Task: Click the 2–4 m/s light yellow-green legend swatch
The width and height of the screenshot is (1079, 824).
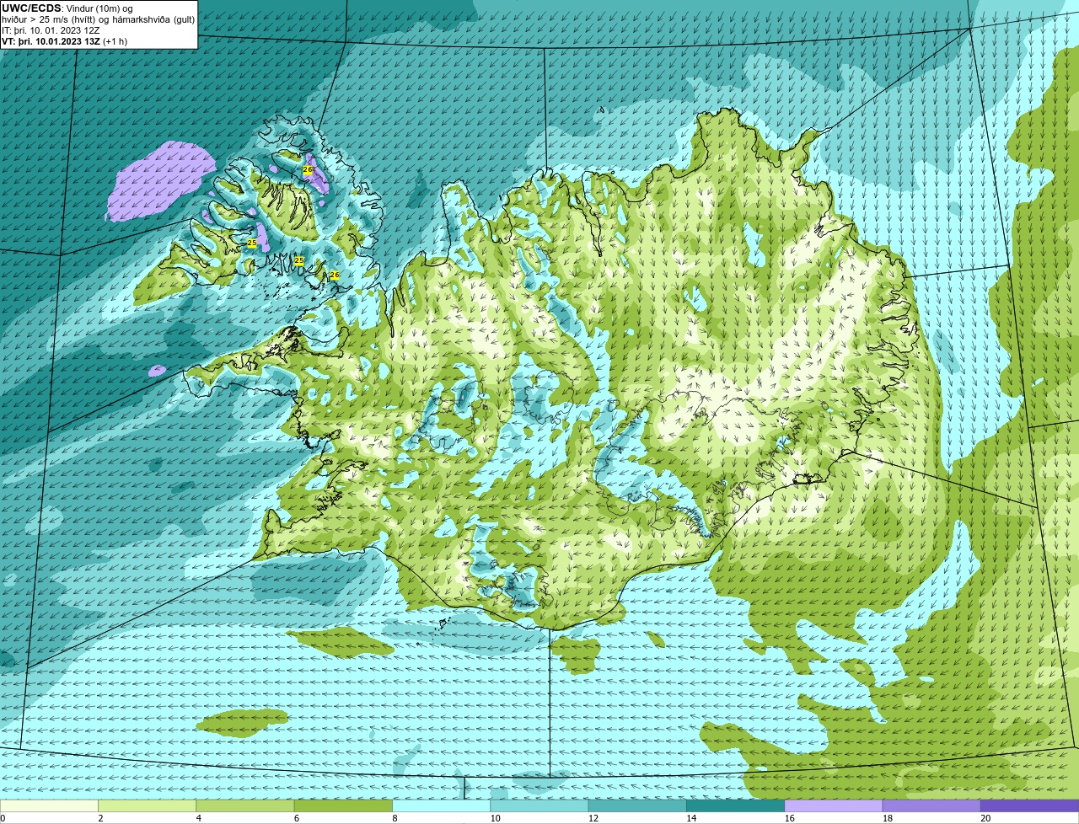Action: tap(147, 805)
